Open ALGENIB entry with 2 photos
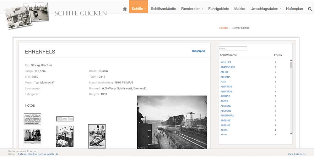314x157 pixels. tap(225, 121)
